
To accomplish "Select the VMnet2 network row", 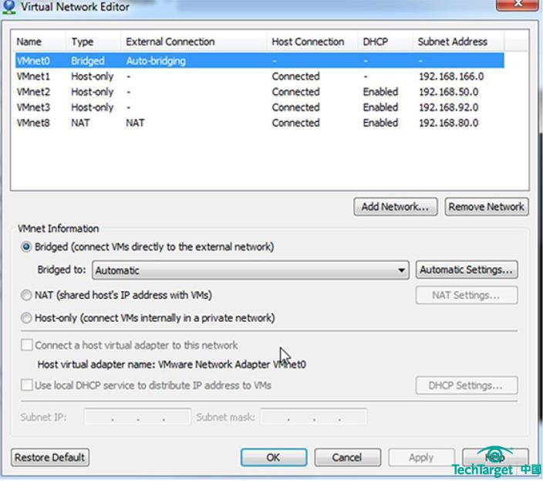I will pos(260,92).
